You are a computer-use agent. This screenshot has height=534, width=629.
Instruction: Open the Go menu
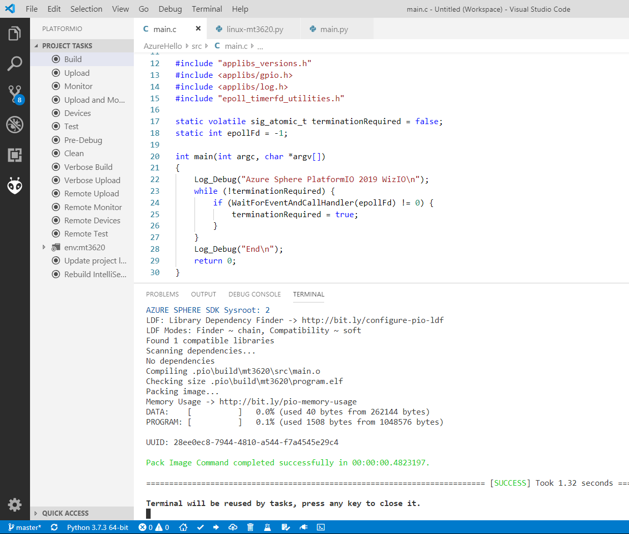click(144, 9)
